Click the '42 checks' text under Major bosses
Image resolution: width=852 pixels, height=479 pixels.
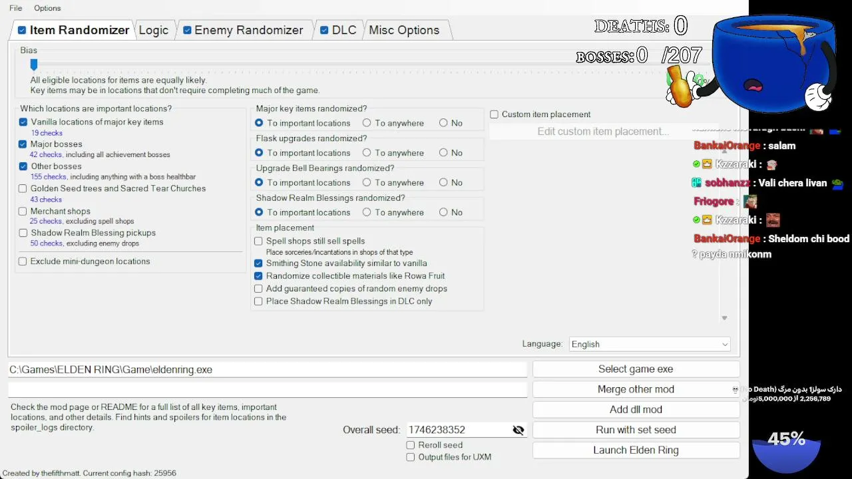click(x=46, y=155)
